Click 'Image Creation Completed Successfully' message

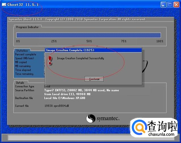point(80,58)
